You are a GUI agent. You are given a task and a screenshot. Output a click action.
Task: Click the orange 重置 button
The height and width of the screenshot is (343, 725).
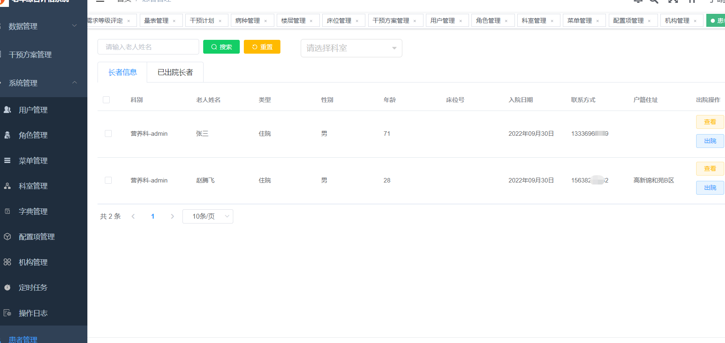click(x=262, y=47)
